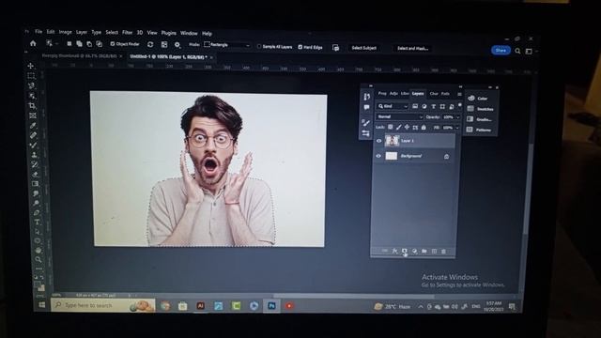Select the Clone Stamp tool
Screen dimensions: 601x338
34,155
